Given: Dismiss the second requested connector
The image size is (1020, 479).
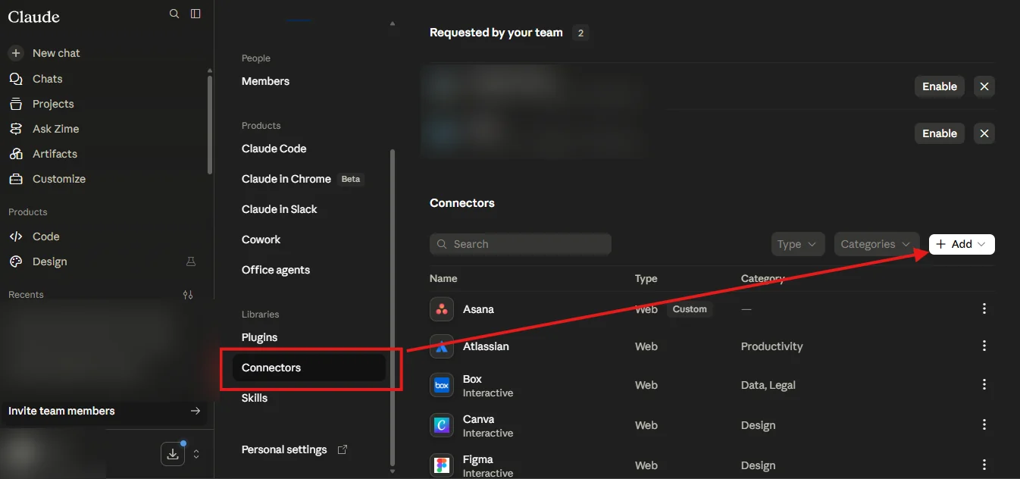Looking at the screenshot, I should tap(984, 133).
